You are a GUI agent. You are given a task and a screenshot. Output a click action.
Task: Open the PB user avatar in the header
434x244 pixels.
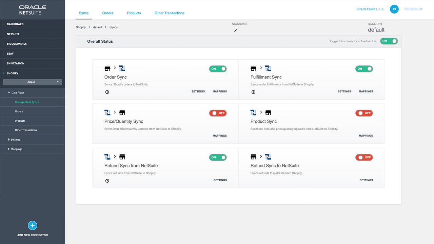click(394, 9)
